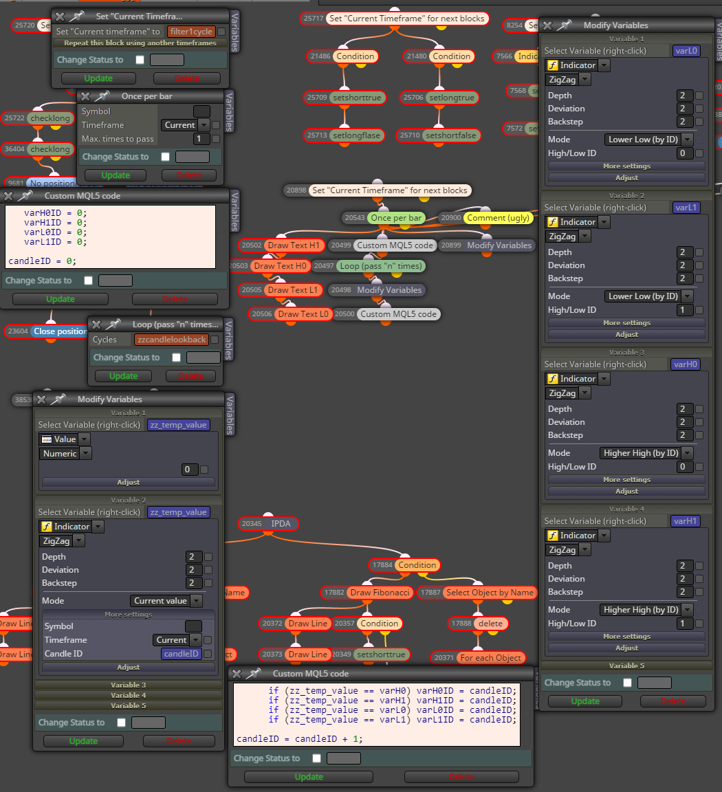Expand Variable 5 section in right Modify Variables panel
The image size is (722, 792).
[x=626, y=665]
